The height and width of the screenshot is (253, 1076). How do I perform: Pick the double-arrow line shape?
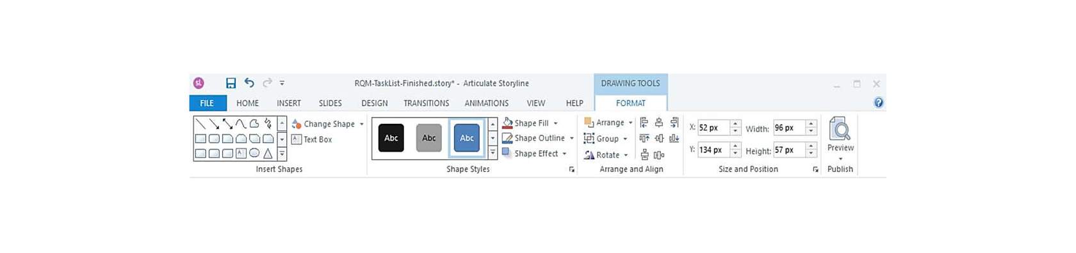coord(227,123)
